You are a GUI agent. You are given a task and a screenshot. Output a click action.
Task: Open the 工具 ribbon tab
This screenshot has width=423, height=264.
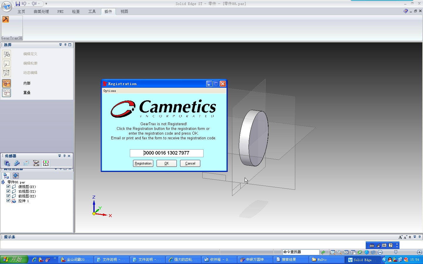[92, 11]
